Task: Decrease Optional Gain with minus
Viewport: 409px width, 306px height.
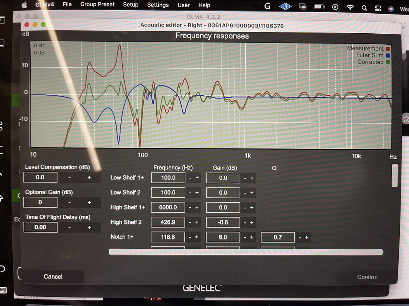Action: click(69, 202)
